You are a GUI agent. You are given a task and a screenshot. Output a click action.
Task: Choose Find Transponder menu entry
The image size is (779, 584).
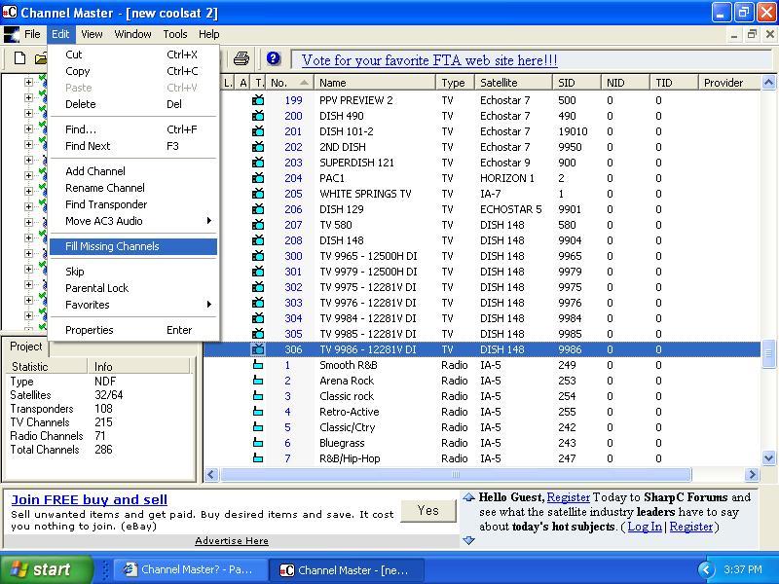tap(133, 204)
